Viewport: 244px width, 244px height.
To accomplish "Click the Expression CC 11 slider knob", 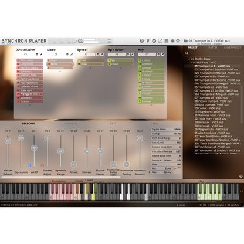I will coord(21,138).
